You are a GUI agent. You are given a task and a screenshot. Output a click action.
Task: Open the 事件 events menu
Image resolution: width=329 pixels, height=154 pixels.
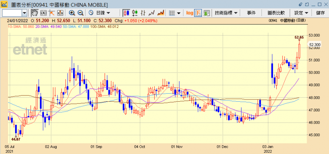tap(251, 13)
